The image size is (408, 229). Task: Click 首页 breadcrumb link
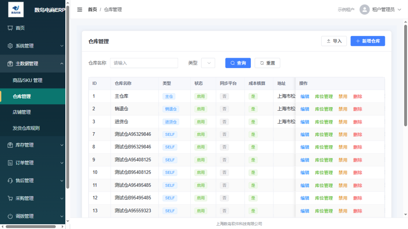[92, 10]
